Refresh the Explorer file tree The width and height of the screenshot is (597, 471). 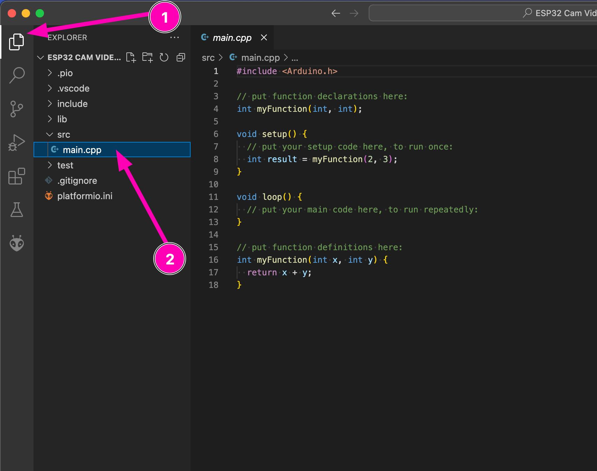[164, 57]
